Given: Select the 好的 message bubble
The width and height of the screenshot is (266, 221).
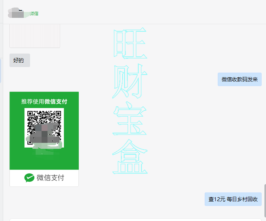Looking at the screenshot, I should pos(19,60).
